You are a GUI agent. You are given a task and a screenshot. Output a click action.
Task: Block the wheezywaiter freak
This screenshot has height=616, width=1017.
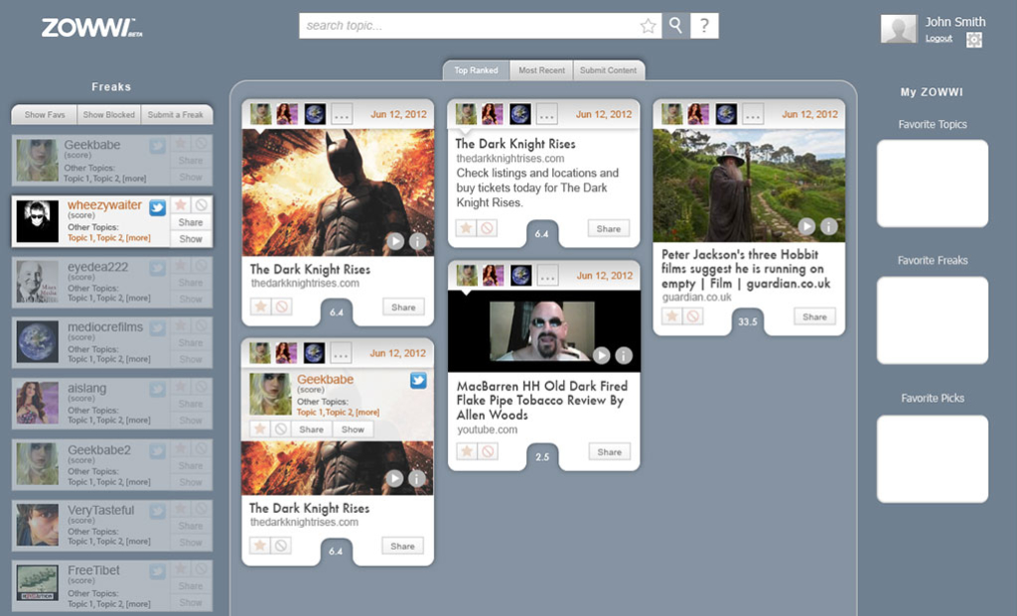click(201, 204)
